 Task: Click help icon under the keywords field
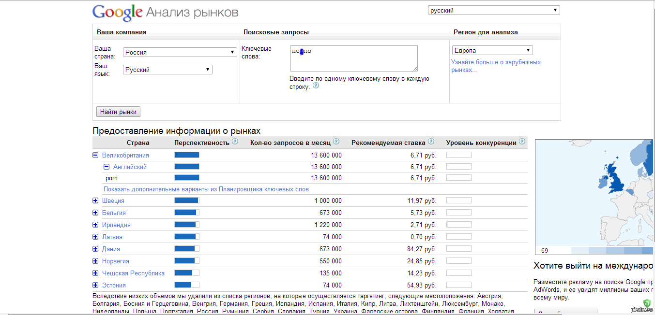pyautogui.click(x=316, y=86)
